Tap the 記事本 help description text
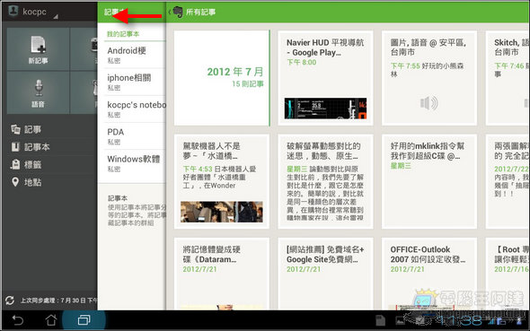The image size is (530, 331). 137,214
